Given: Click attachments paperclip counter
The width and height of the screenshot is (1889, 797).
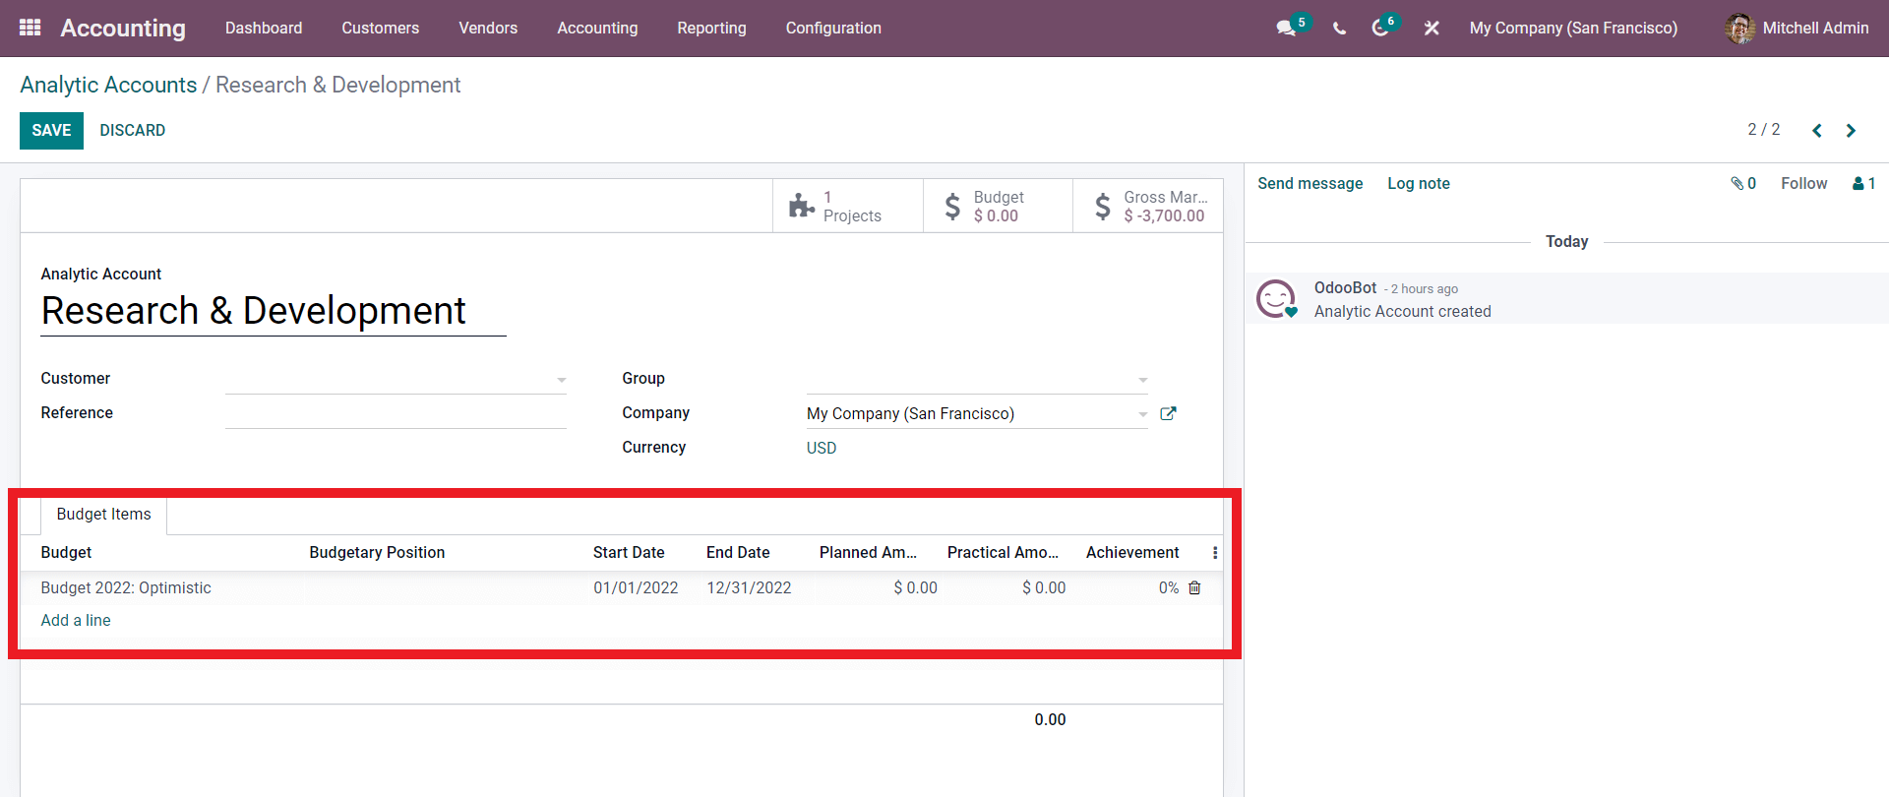Looking at the screenshot, I should (x=1743, y=183).
